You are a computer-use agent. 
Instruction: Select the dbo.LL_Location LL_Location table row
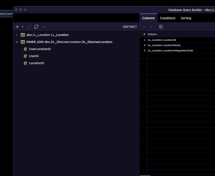click(76, 35)
